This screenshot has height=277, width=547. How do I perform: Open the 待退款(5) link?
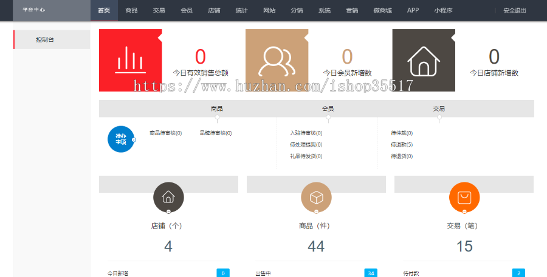402,144
